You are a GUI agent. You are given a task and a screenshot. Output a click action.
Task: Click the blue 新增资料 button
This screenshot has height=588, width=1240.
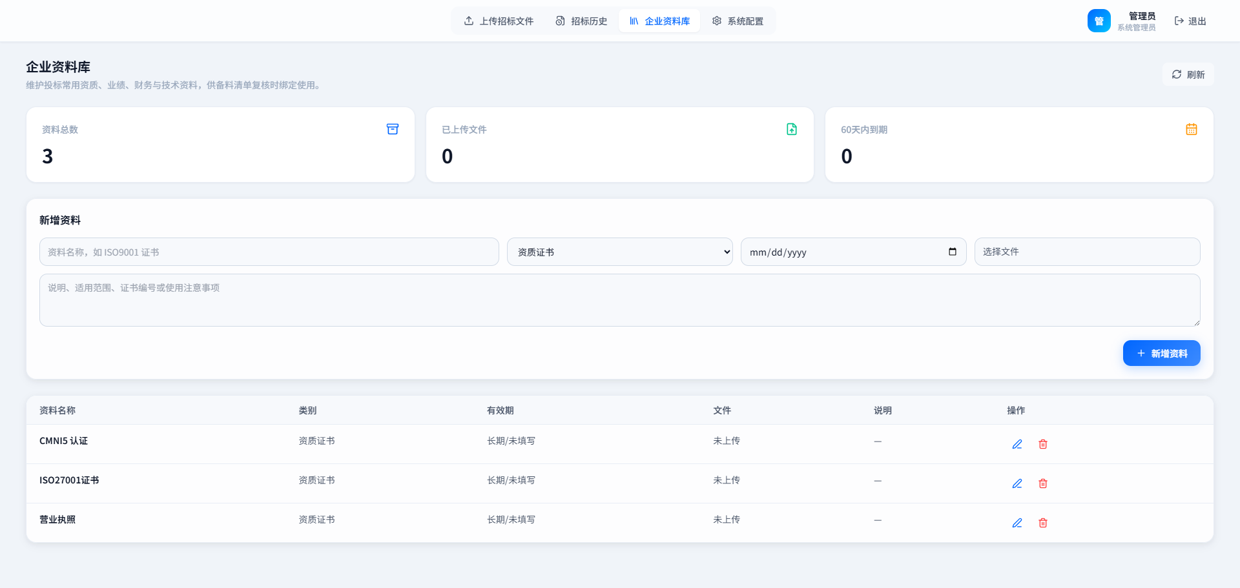click(x=1161, y=353)
